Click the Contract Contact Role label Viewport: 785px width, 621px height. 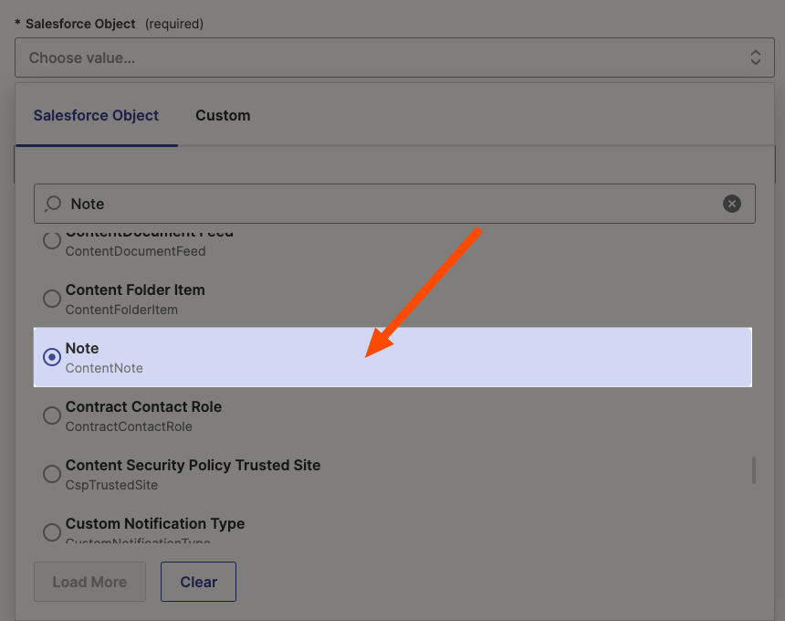pos(143,406)
